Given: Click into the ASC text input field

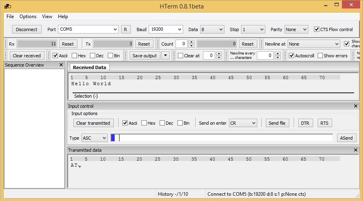Looking at the screenshot, I should click(x=222, y=138).
